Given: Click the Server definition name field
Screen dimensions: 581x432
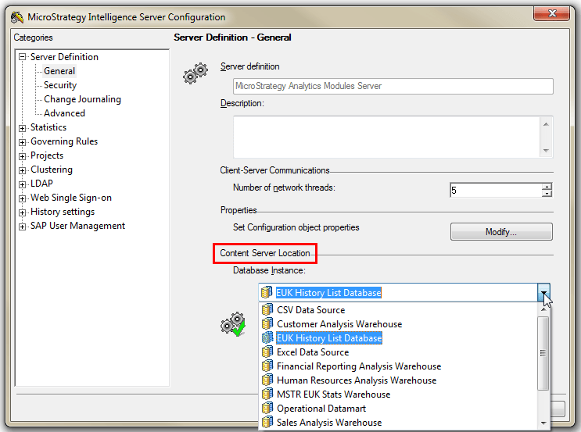Looking at the screenshot, I should [393, 86].
